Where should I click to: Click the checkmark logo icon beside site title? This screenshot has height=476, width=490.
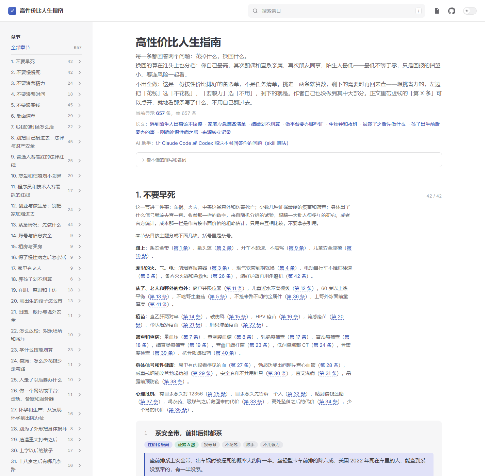12,11
